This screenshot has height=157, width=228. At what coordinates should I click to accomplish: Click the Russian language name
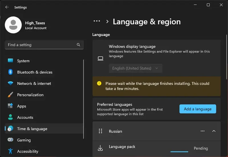[115, 131]
